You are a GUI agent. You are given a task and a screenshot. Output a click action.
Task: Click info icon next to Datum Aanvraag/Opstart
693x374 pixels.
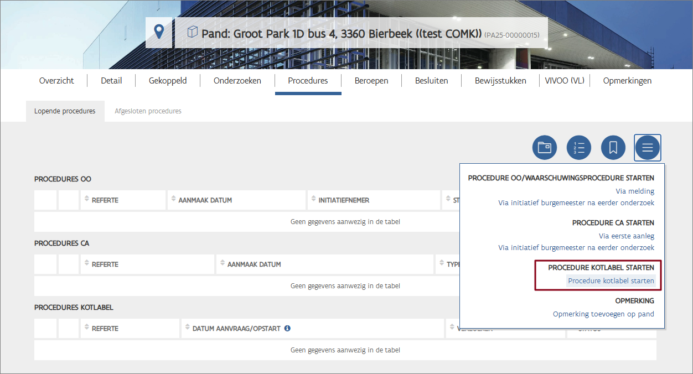[x=287, y=329]
